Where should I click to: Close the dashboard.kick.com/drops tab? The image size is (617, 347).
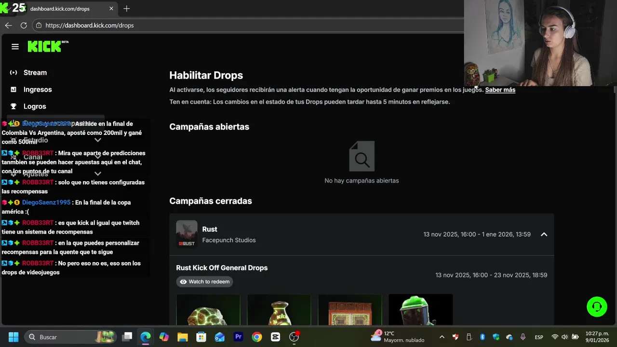111,9
